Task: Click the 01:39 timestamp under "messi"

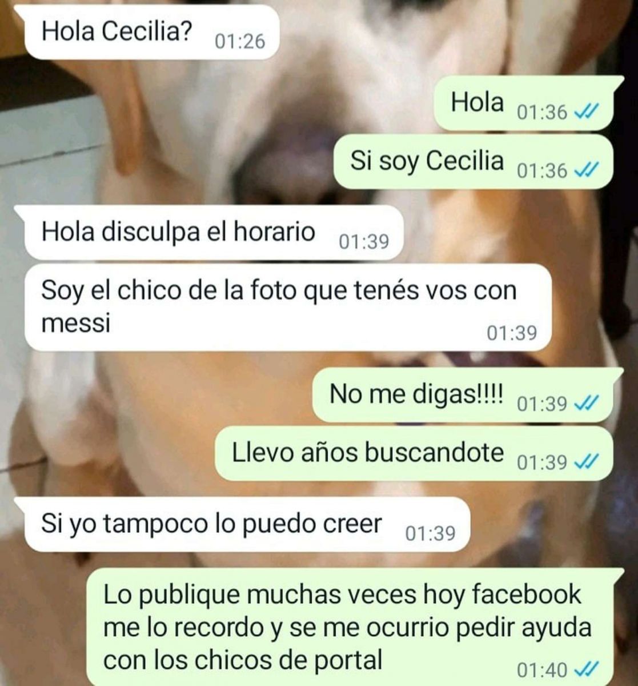Action: pos(512,333)
